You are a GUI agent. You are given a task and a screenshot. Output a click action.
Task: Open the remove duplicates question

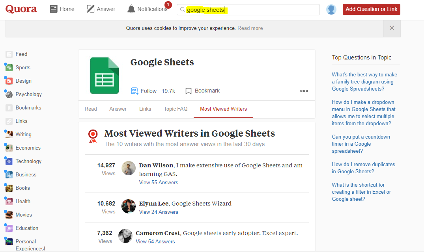point(363,168)
